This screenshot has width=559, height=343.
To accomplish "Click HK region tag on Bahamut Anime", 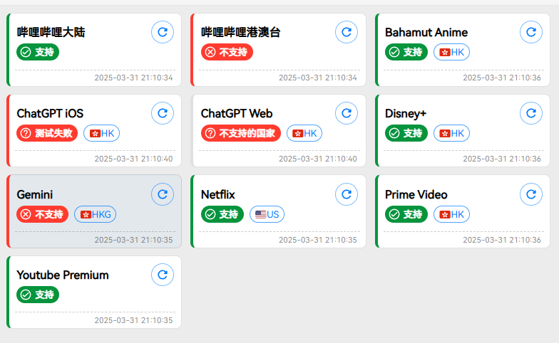I will pos(452,53).
